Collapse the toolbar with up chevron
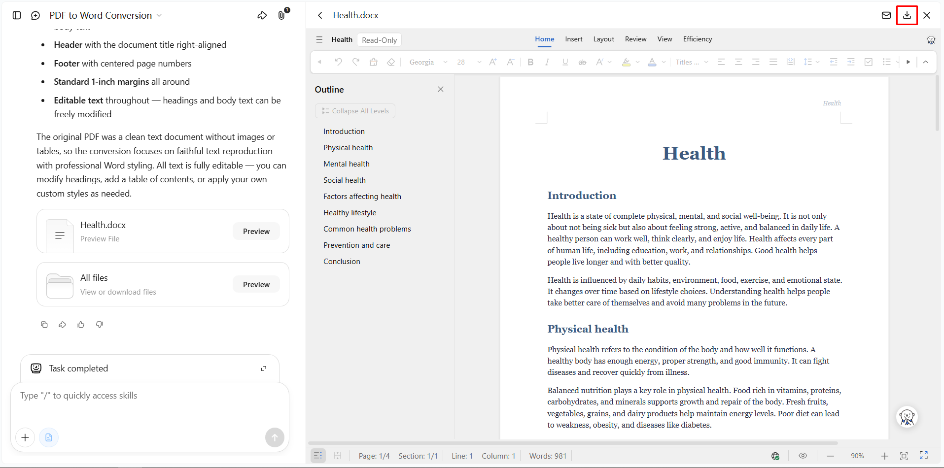Viewport: 944px width, 468px height. tap(926, 62)
